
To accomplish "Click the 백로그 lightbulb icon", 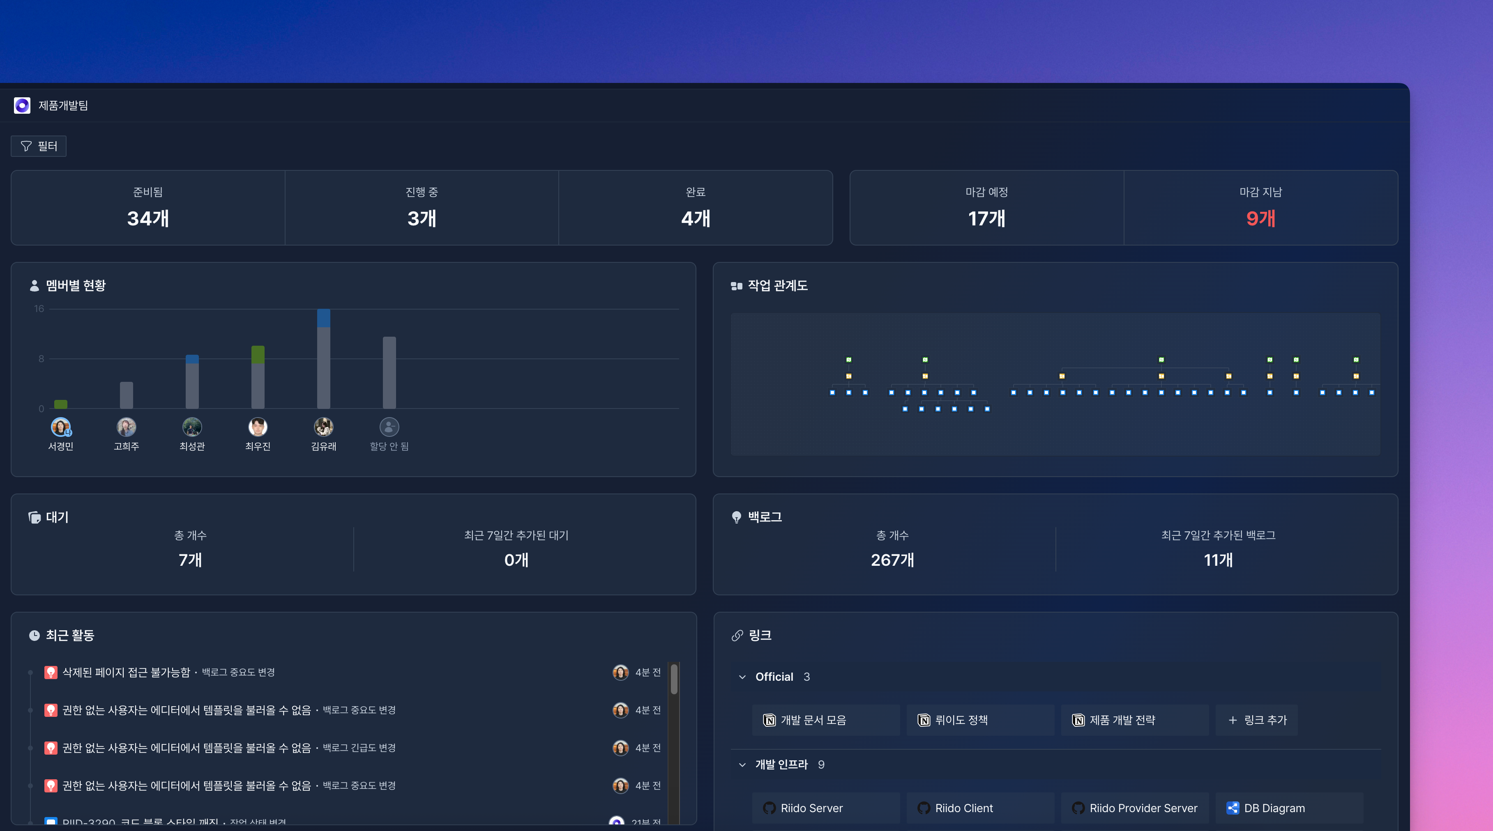I will (737, 517).
